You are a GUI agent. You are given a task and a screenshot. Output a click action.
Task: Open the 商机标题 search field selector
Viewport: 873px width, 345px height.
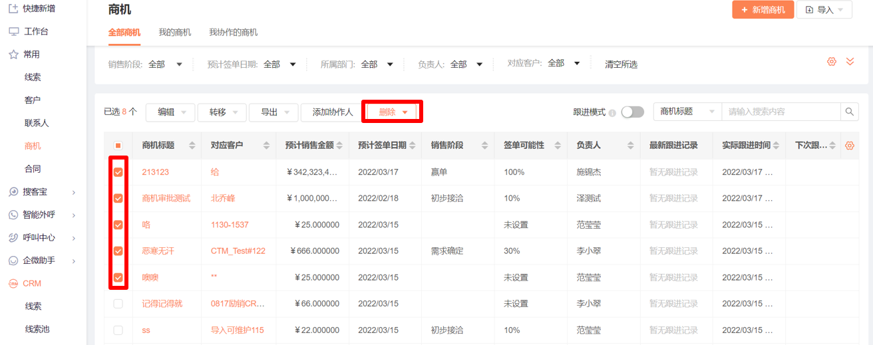tap(688, 112)
